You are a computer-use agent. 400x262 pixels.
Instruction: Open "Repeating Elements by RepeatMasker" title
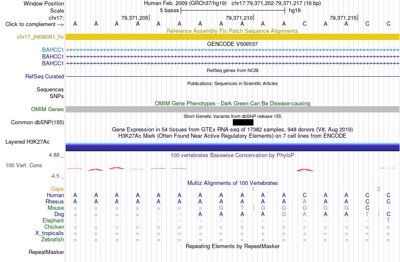click(232, 246)
